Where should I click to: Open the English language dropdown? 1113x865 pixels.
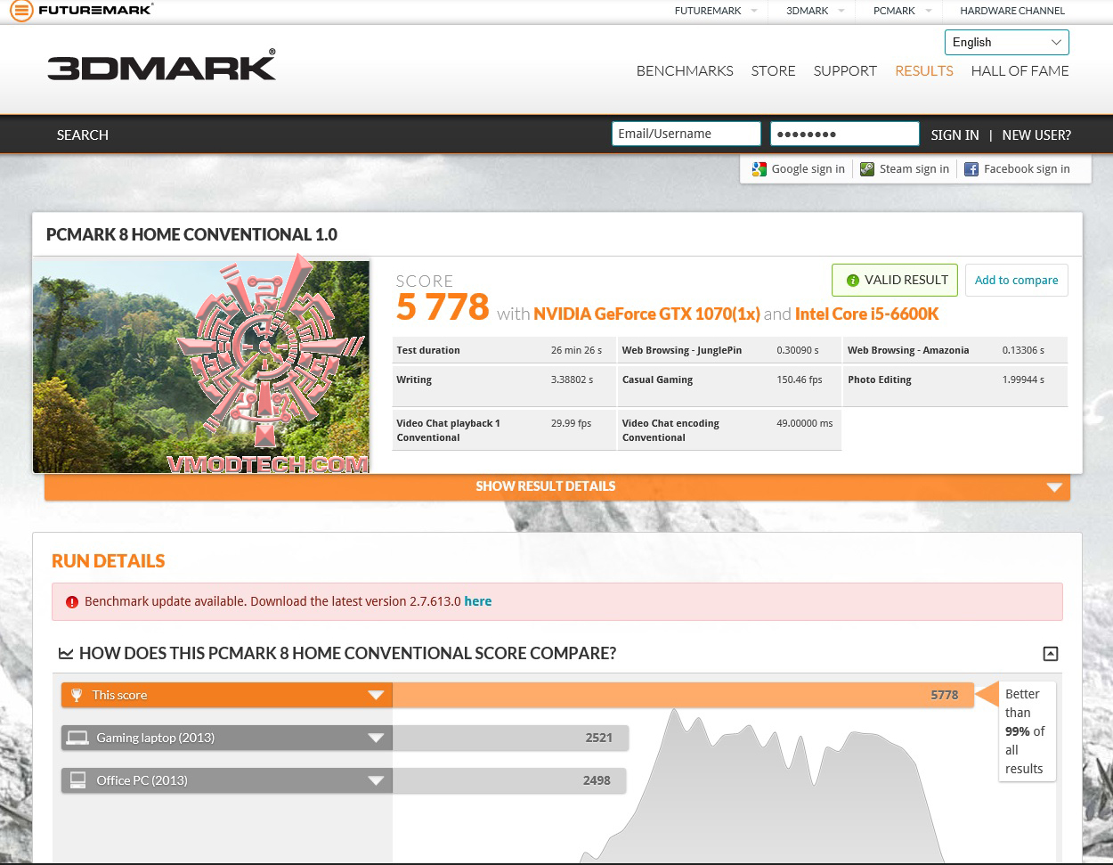(1007, 42)
